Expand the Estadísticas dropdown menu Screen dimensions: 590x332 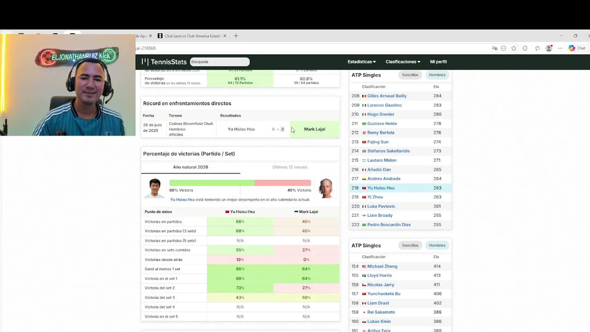[362, 62]
